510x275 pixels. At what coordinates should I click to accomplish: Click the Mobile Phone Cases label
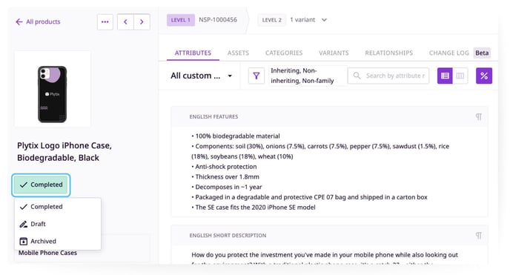(47, 253)
